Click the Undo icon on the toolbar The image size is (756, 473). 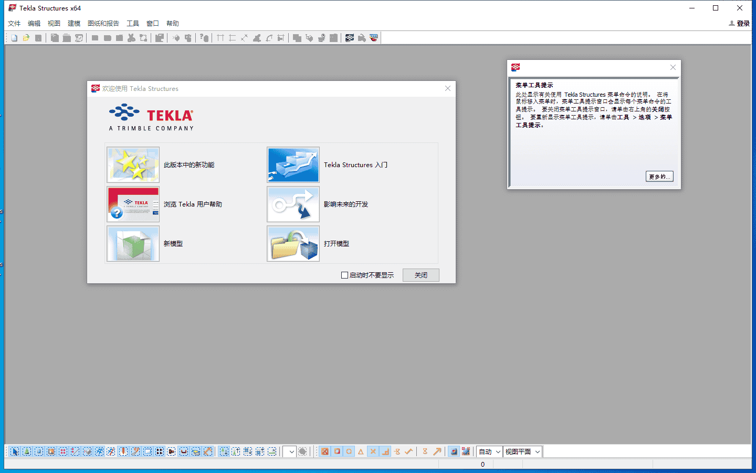click(95, 37)
